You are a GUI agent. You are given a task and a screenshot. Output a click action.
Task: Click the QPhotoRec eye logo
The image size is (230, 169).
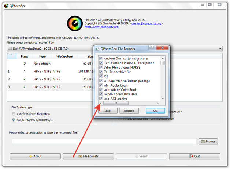tap(75, 23)
